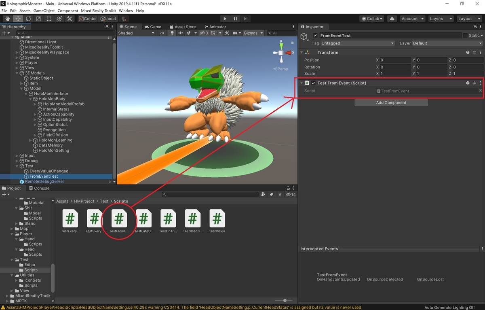This screenshot has width=485, height=310.
Task: Open cloud services panel
Action: (x=392, y=19)
